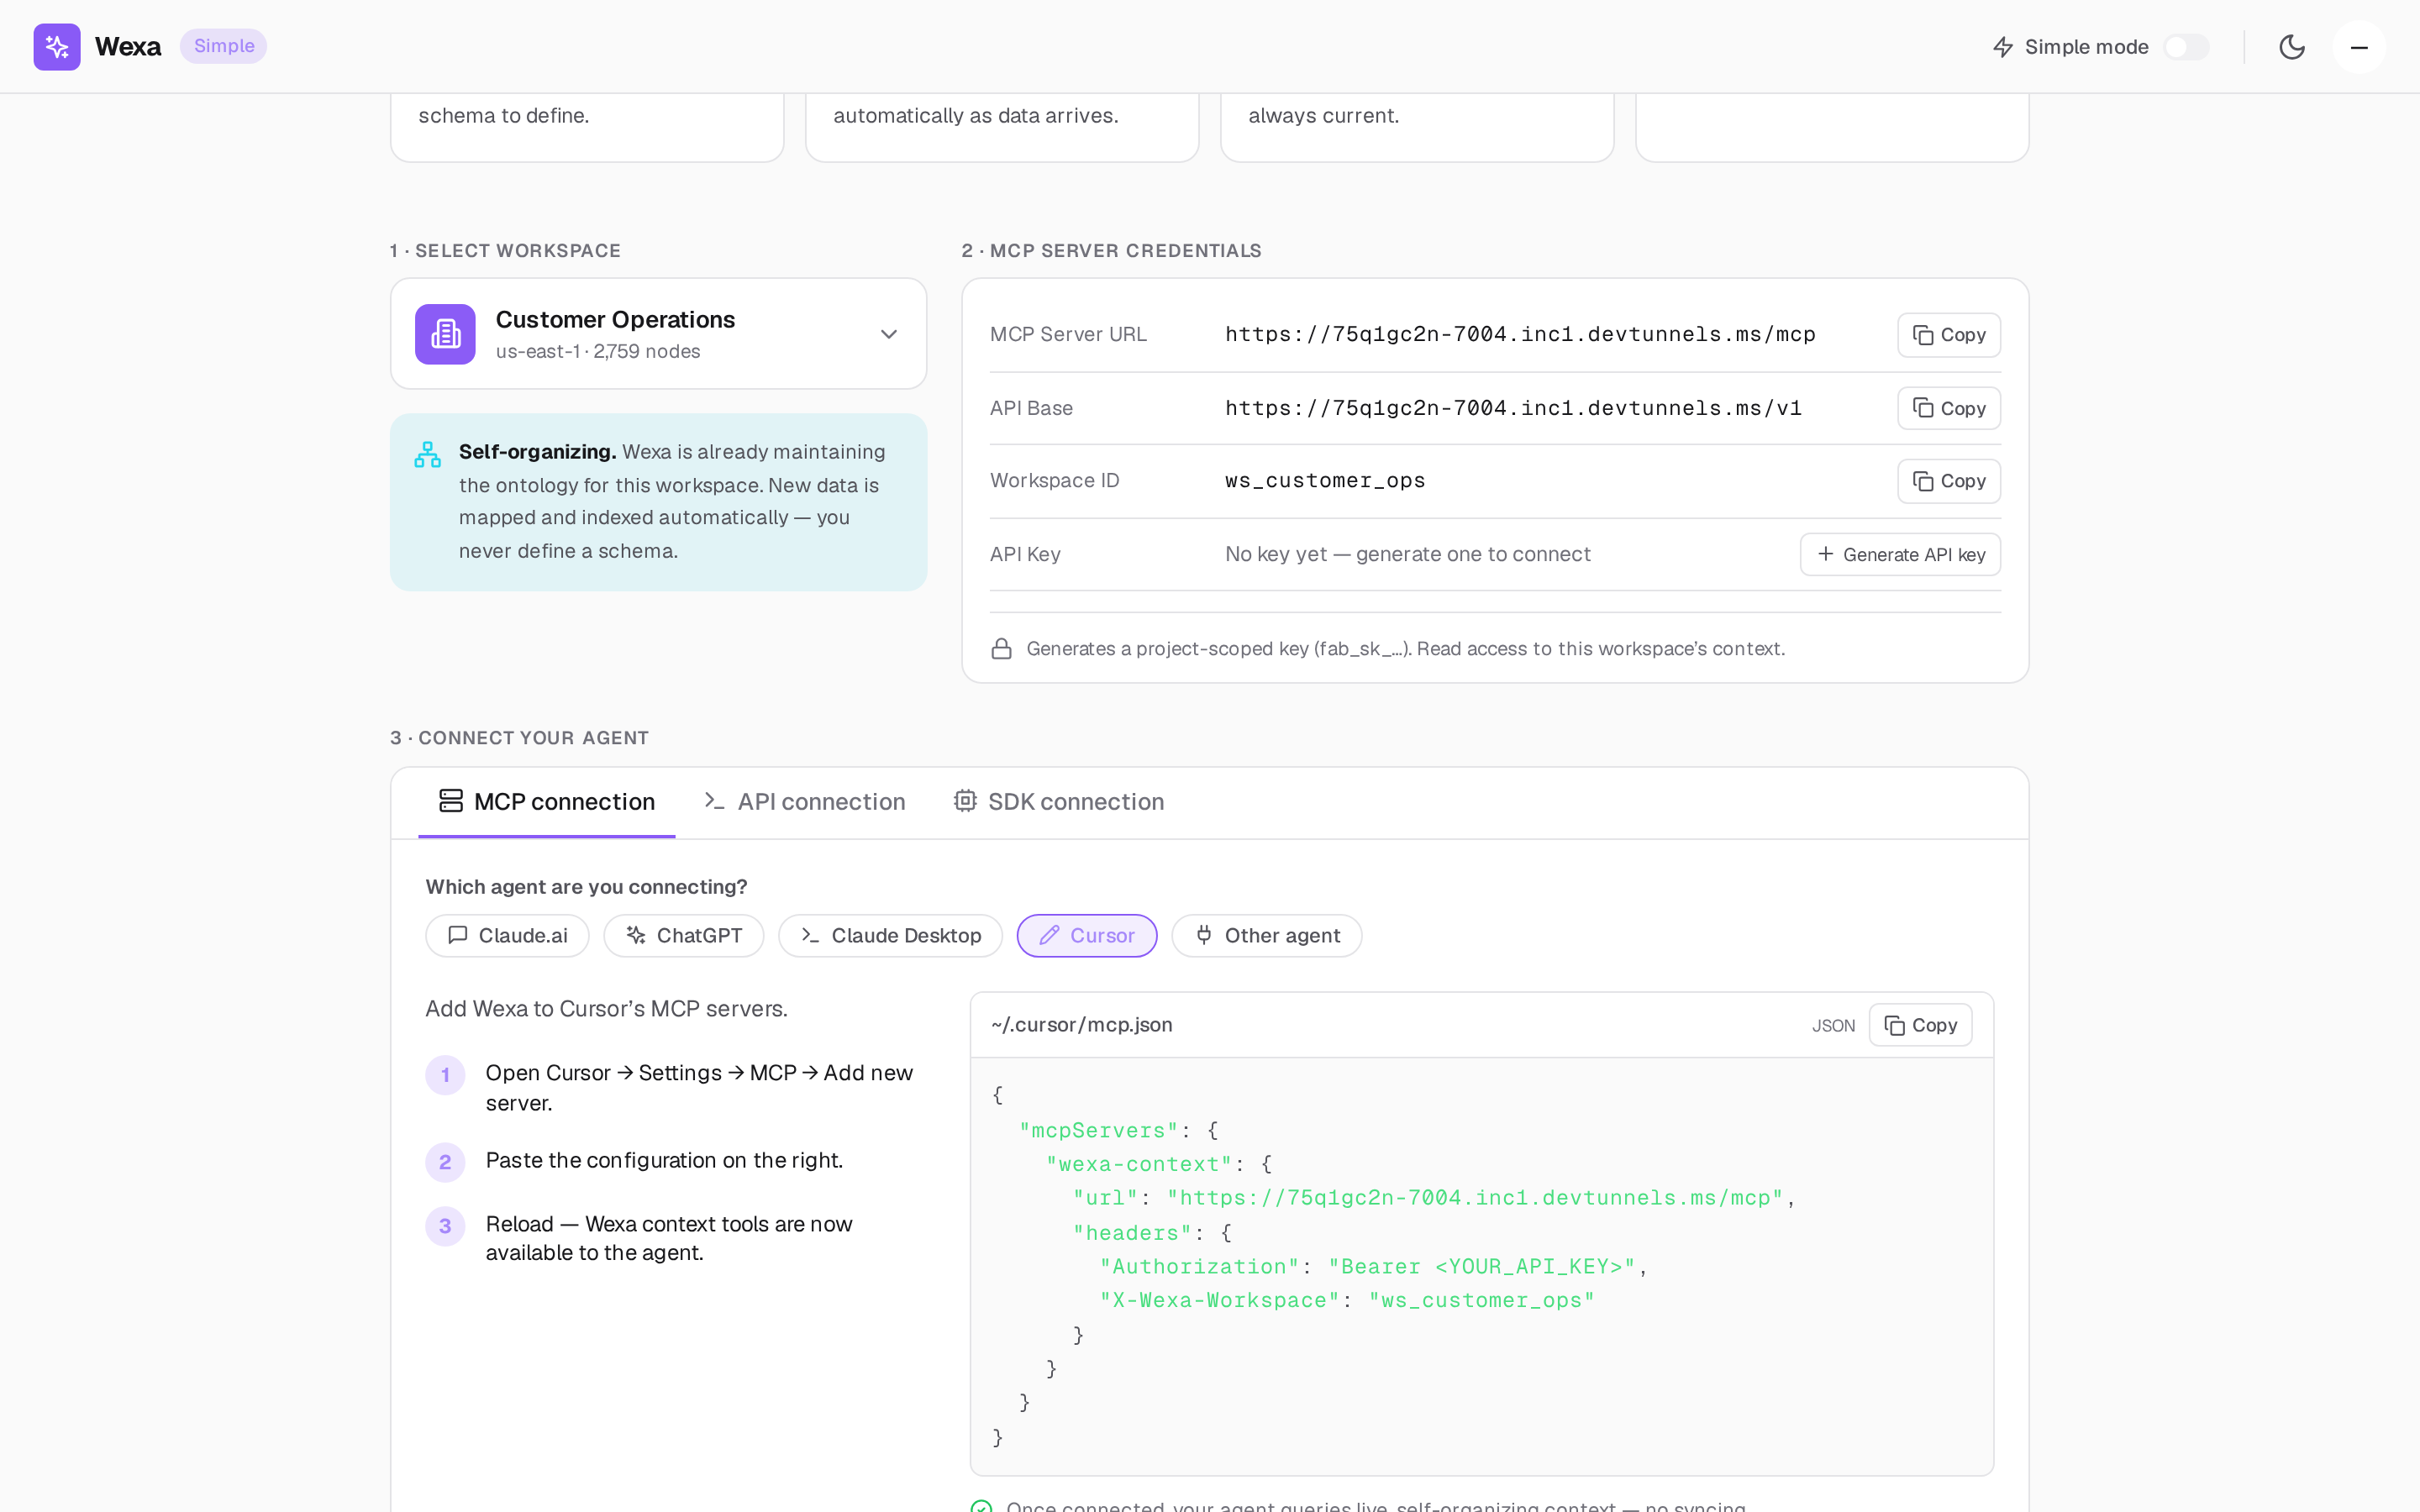
Task: Select the Other agent option
Action: tap(1266, 936)
